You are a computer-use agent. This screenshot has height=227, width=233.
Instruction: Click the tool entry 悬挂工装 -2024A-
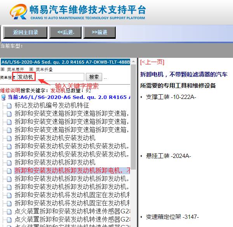click(169, 156)
